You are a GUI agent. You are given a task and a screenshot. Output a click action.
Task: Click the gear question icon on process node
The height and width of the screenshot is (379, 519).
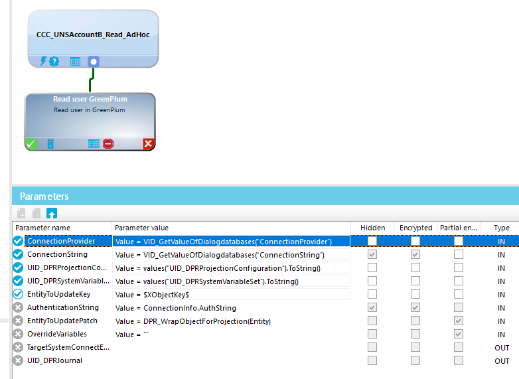54,61
